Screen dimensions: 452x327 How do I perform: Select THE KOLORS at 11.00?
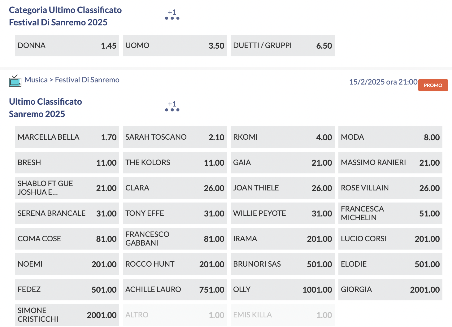[x=175, y=163]
